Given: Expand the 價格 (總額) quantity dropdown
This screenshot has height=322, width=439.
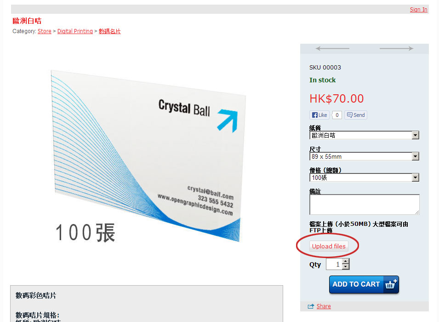Looking at the screenshot, I should [x=364, y=178].
